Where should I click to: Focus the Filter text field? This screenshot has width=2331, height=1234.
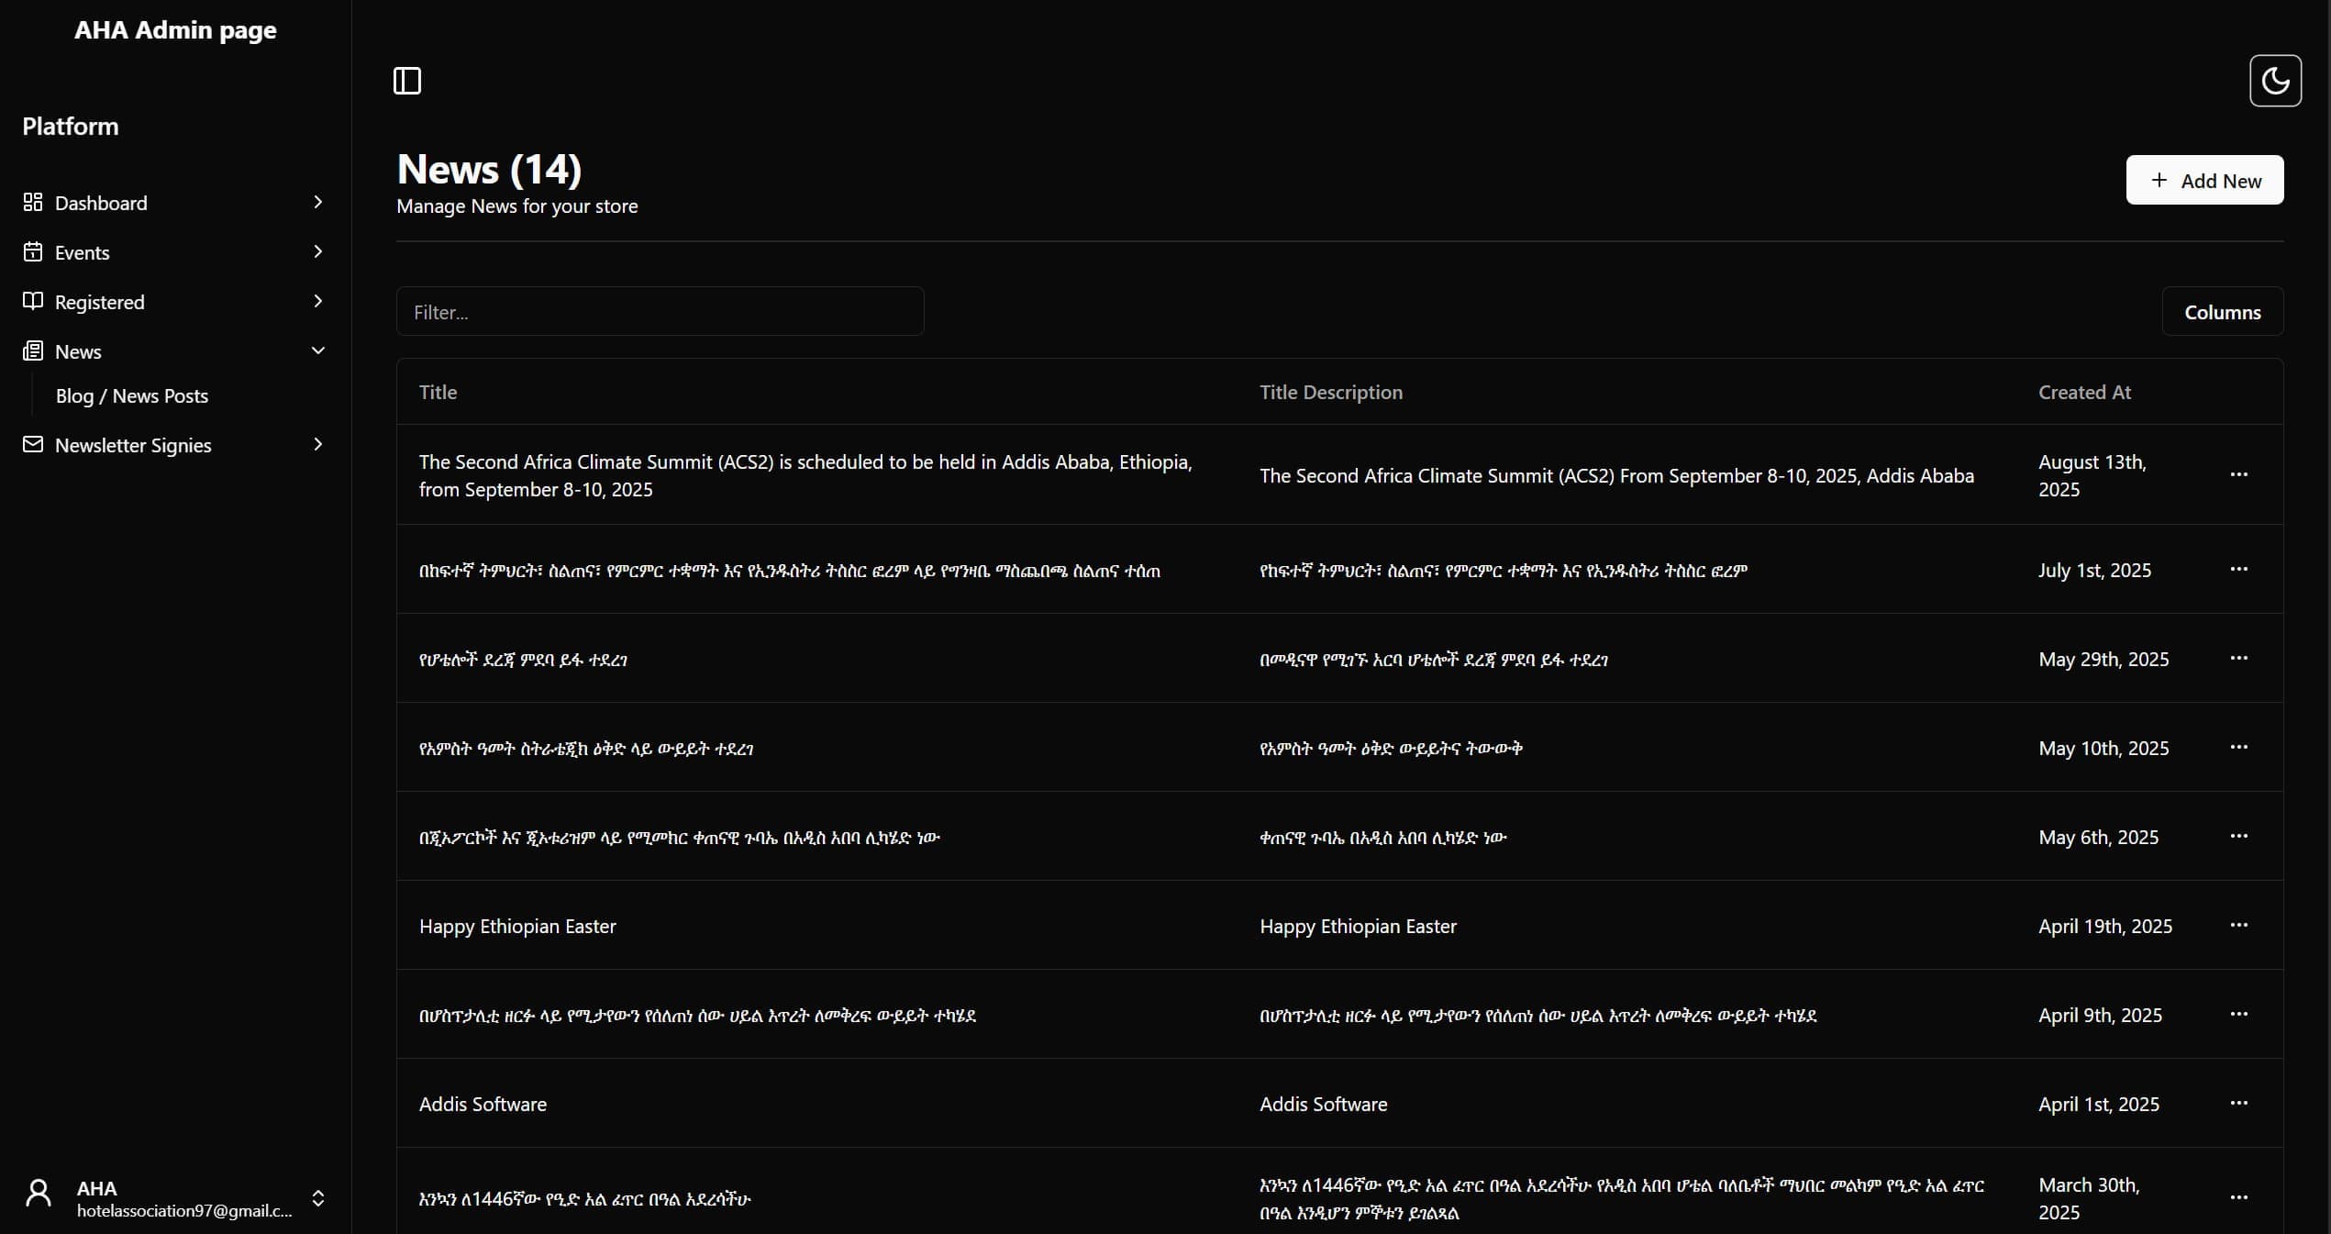coord(660,312)
